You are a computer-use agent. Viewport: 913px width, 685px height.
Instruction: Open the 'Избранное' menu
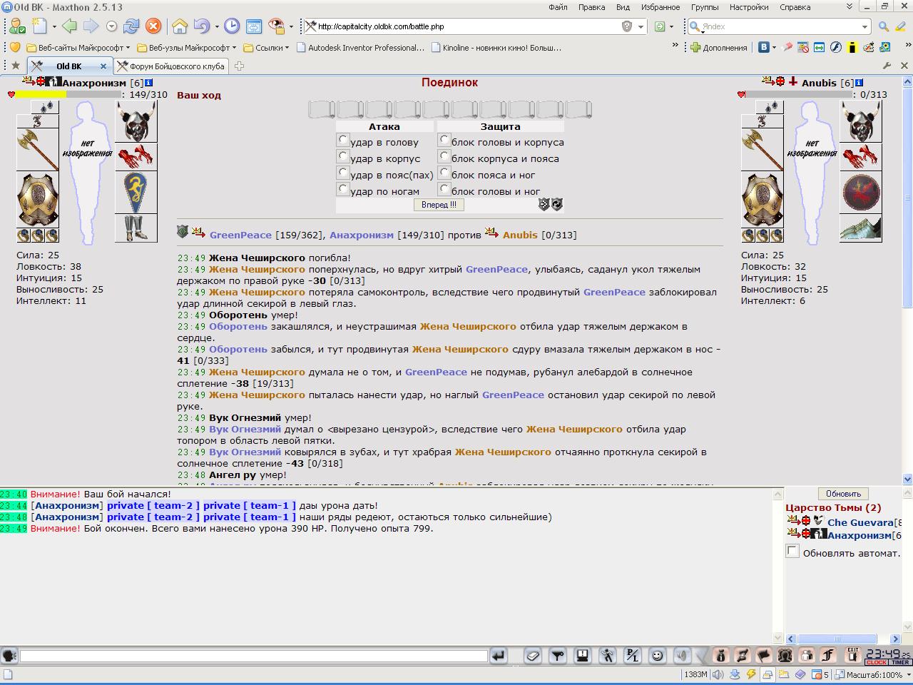pos(660,7)
